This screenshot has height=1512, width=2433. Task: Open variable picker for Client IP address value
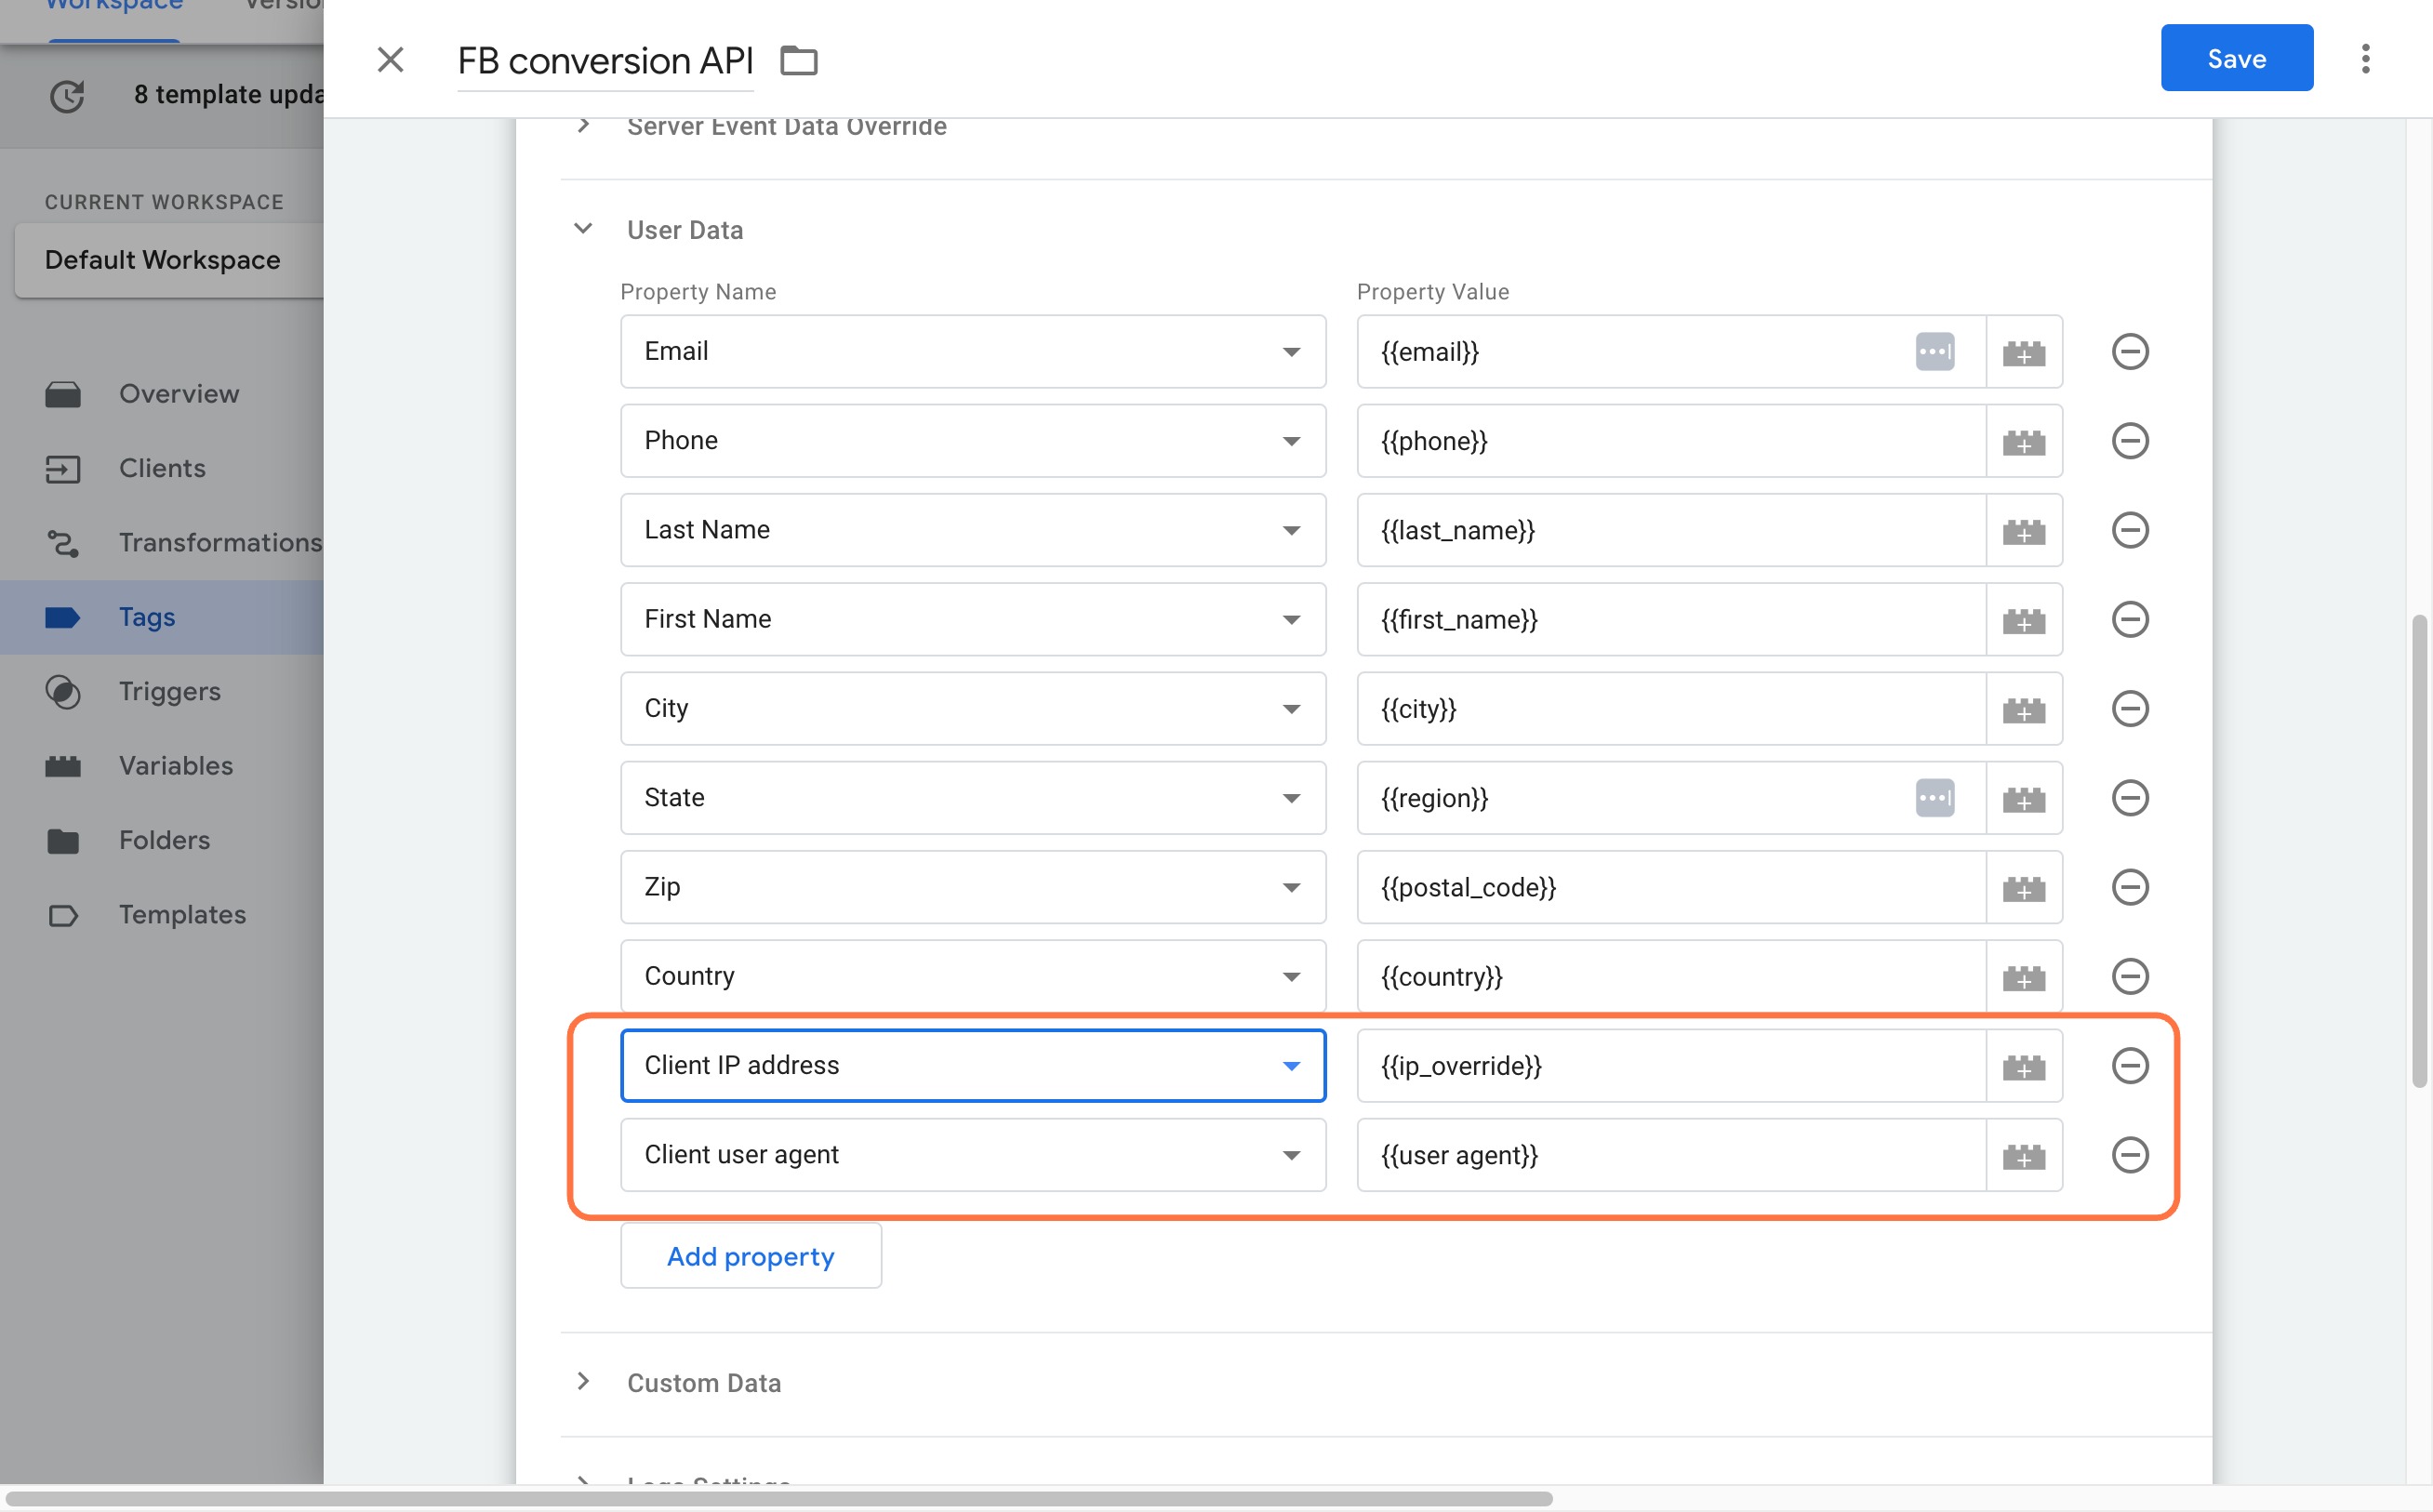tap(2023, 1066)
